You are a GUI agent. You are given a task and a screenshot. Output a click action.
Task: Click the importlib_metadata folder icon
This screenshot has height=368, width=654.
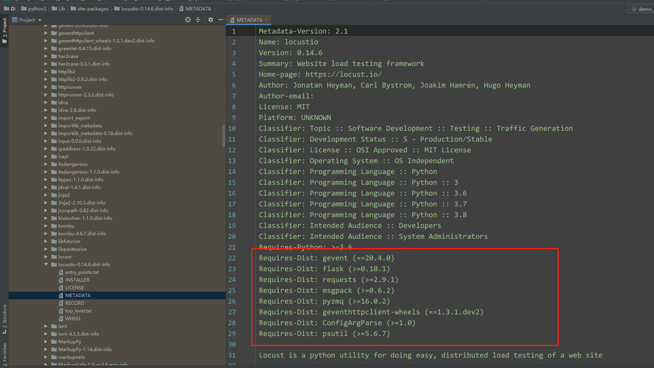pyautogui.click(x=54, y=125)
